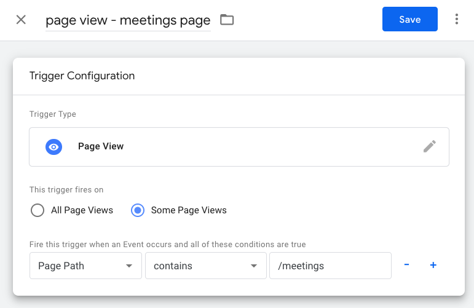Click the /meetings condition value field

(330, 266)
